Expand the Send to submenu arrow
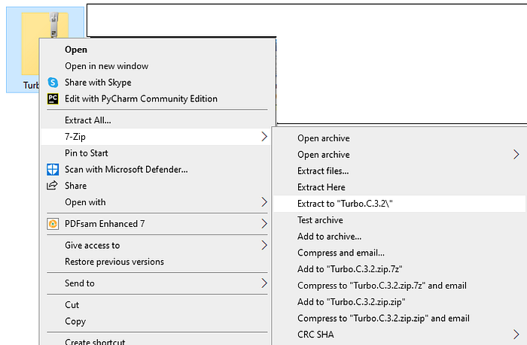 [x=264, y=283]
